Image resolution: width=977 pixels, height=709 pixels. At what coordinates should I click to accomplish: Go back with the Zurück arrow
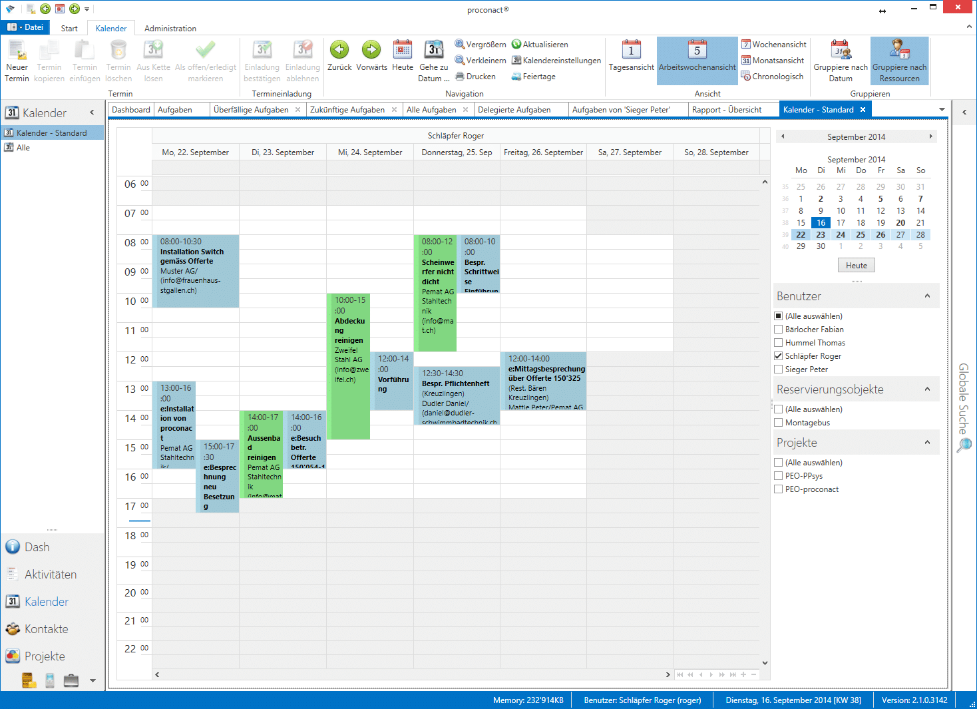pyautogui.click(x=339, y=56)
